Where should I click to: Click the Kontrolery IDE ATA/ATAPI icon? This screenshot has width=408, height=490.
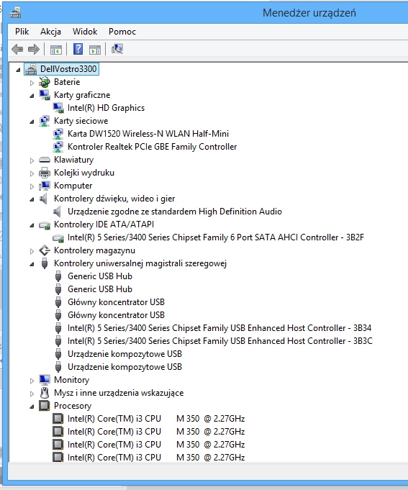tap(45, 225)
